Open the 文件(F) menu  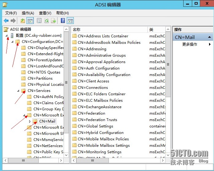pyautogui.click(x=11, y=13)
